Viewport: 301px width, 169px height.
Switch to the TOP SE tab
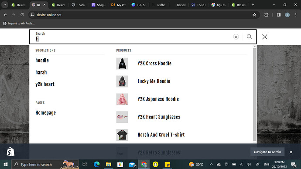pos(139,5)
